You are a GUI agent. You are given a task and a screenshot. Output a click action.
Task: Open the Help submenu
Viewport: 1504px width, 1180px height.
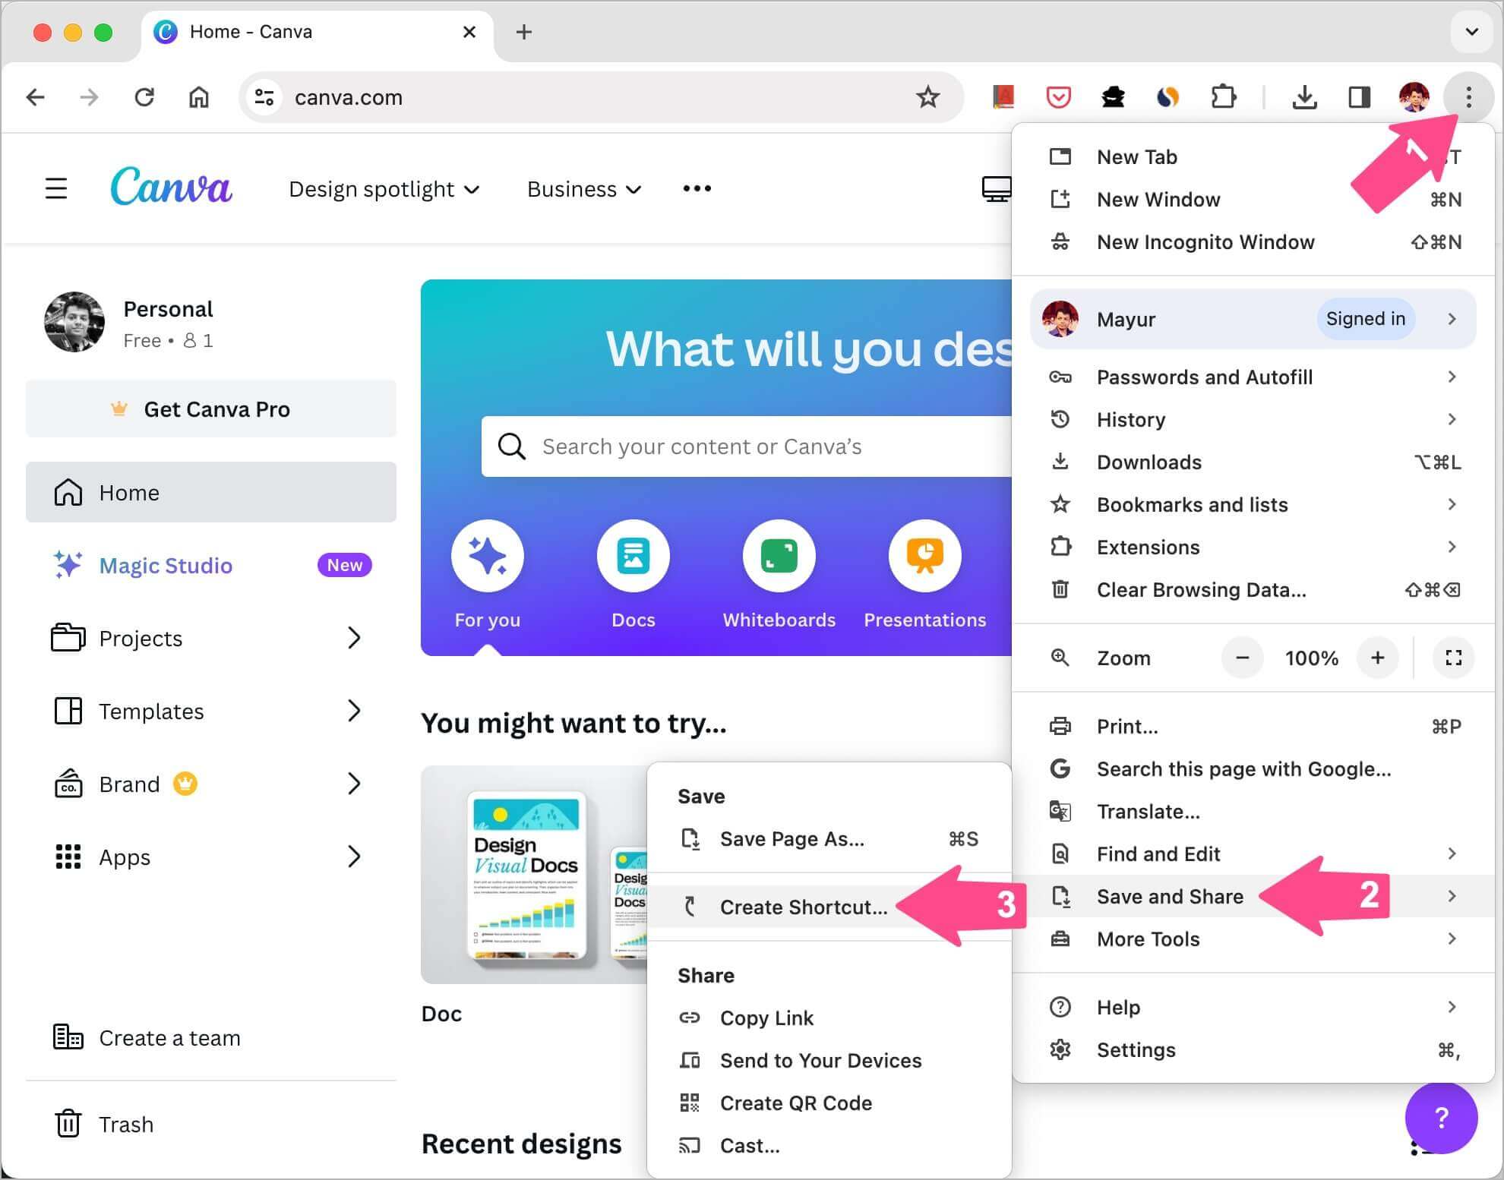pos(1253,1007)
